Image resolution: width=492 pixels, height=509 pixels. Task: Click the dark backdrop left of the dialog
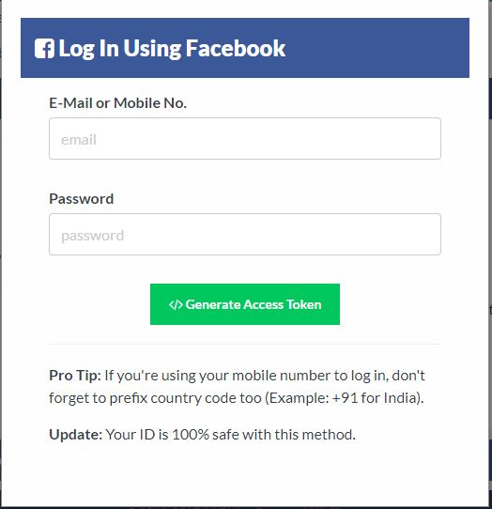click(1, 254)
